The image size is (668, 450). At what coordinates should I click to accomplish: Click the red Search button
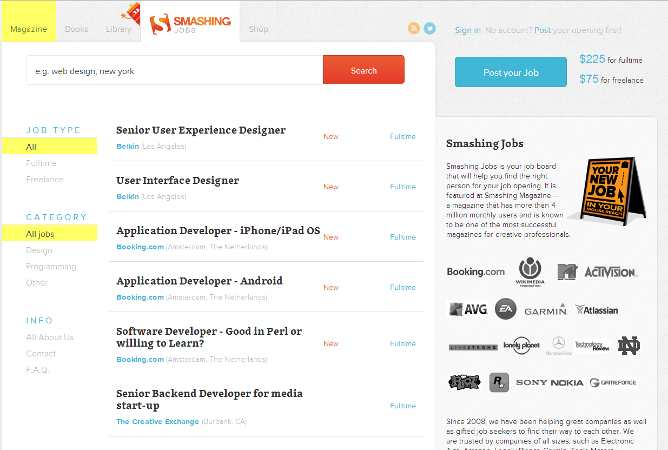pyautogui.click(x=363, y=70)
